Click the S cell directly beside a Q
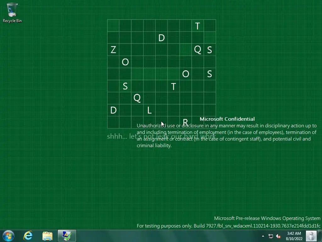Image resolution: width=322 pixels, height=242 pixels. coord(209,49)
